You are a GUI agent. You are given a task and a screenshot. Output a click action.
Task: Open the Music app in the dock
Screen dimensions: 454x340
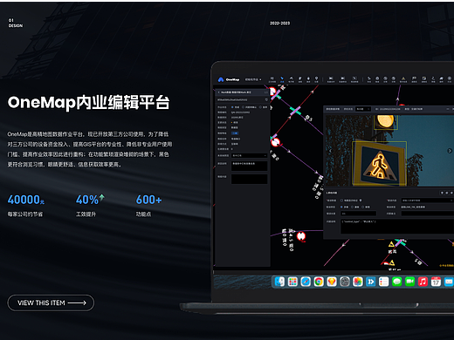[x=423, y=282]
